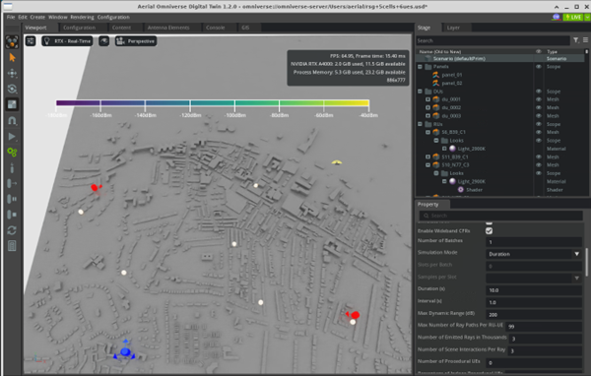Select the red RU marker near bottom right

pyautogui.click(x=355, y=315)
